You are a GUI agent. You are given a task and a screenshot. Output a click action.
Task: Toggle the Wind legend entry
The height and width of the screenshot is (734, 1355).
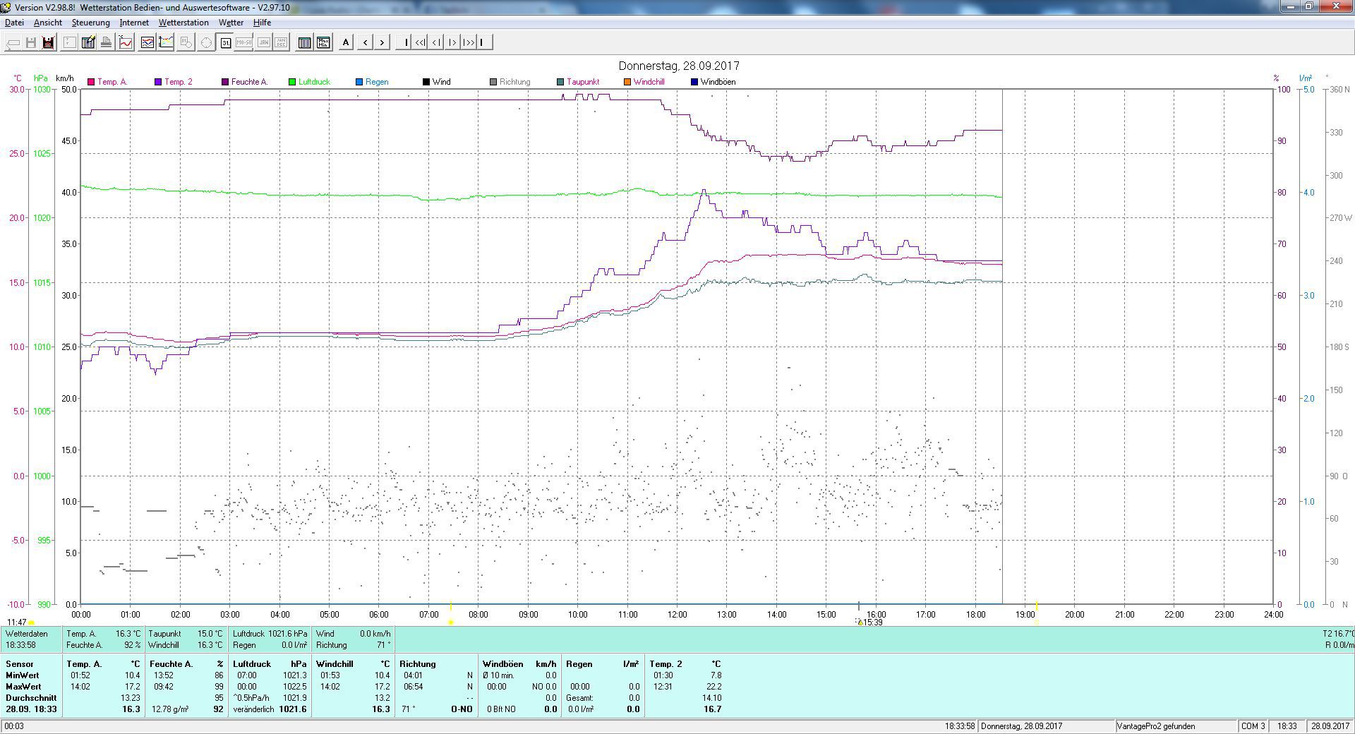[436, 82]
